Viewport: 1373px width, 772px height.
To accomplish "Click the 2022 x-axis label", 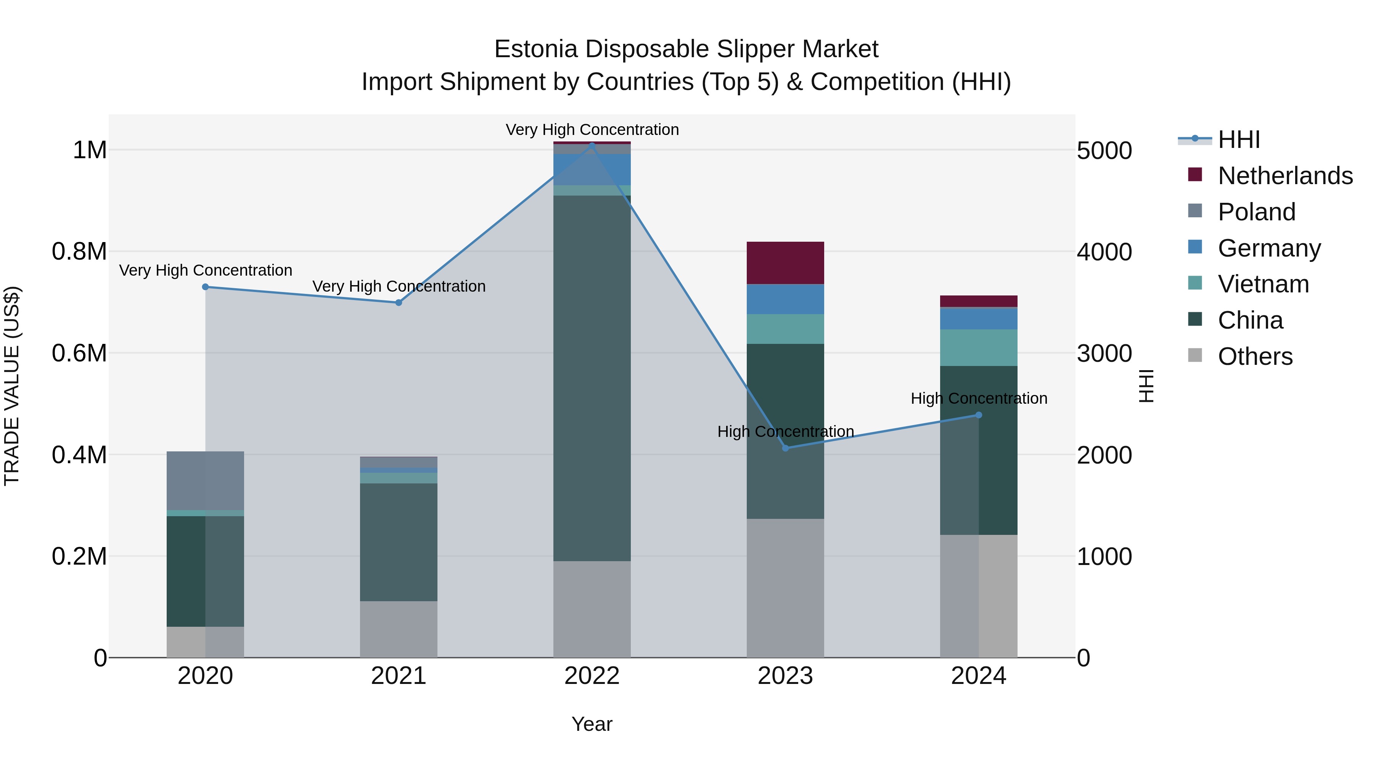I will 592,676.
